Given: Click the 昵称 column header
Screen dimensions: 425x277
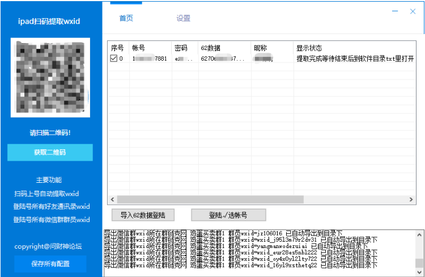Looking at the screenshot, I should (273, 48).
